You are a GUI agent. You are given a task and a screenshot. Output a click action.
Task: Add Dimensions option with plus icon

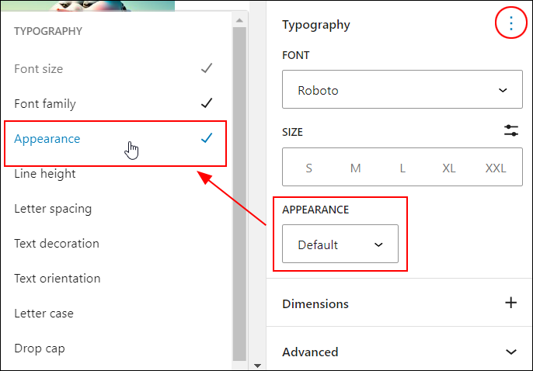click(x=511, y=303)
